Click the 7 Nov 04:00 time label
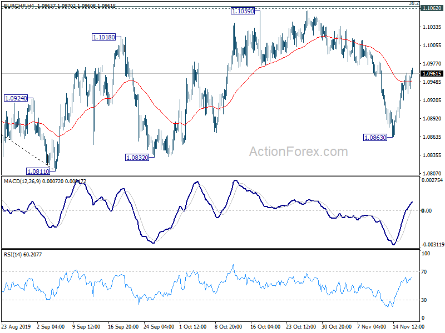Screen dimensions: 445x333 372,327
